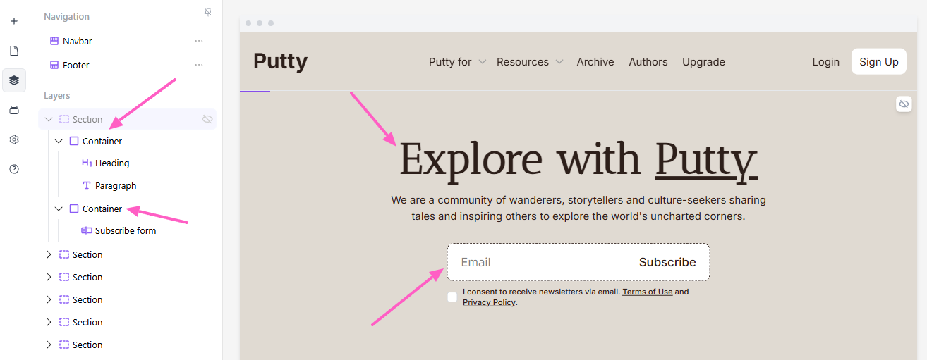This screenshot has width=927, height=360.
Task: Go to the Authors menu item
Action: [648, 62]
